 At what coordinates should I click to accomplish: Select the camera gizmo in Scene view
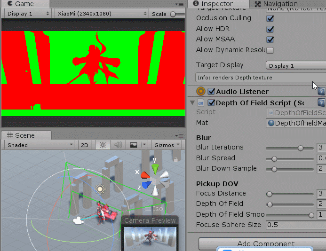point(78,220)
